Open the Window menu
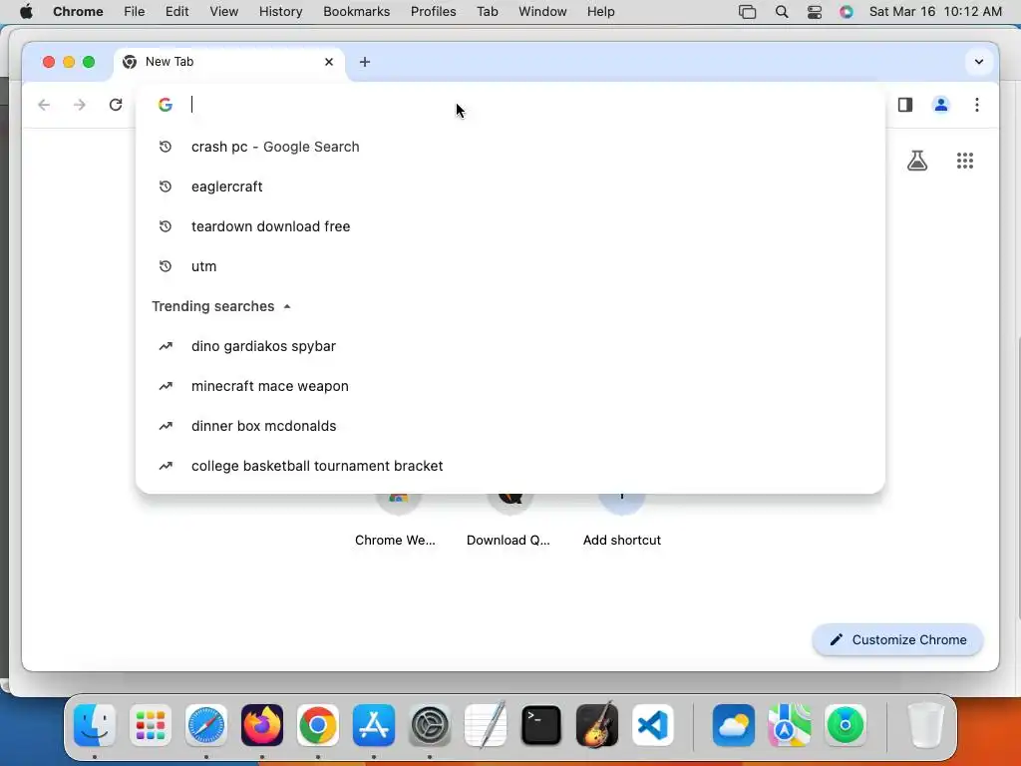 pos(542,12)
